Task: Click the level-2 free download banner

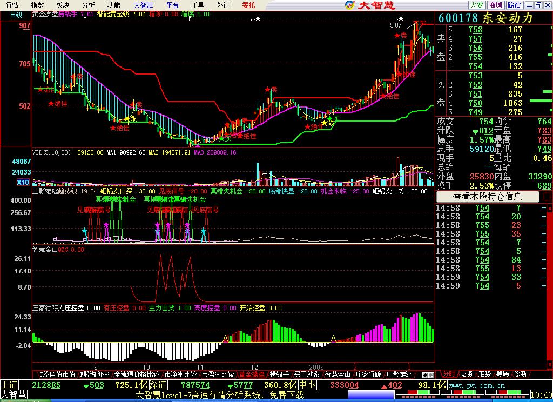Action: [220, 394]
